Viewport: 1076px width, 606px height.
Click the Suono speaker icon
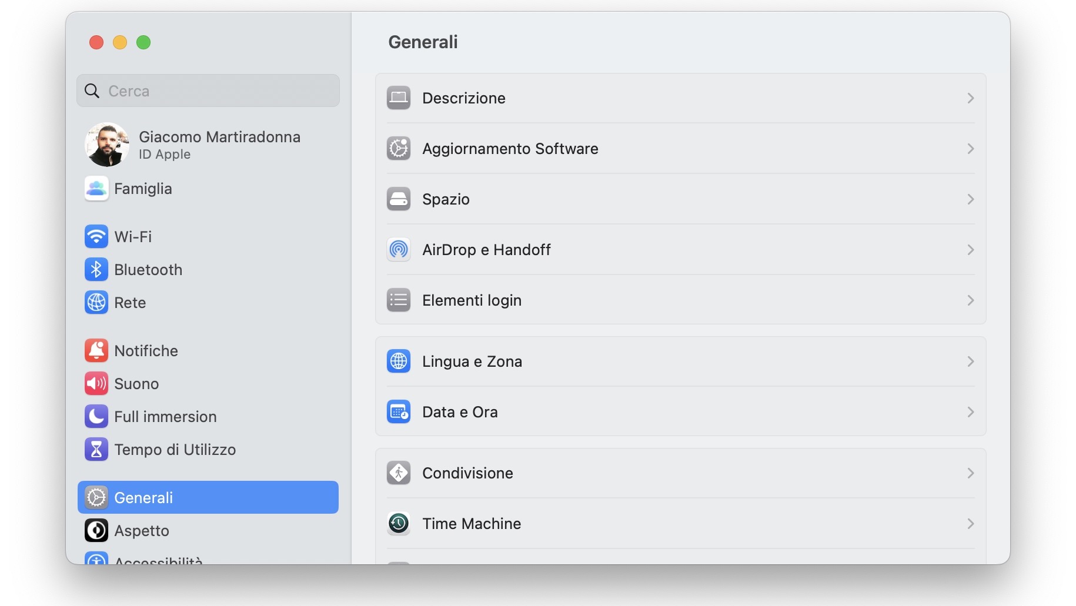tap(96, 384)
